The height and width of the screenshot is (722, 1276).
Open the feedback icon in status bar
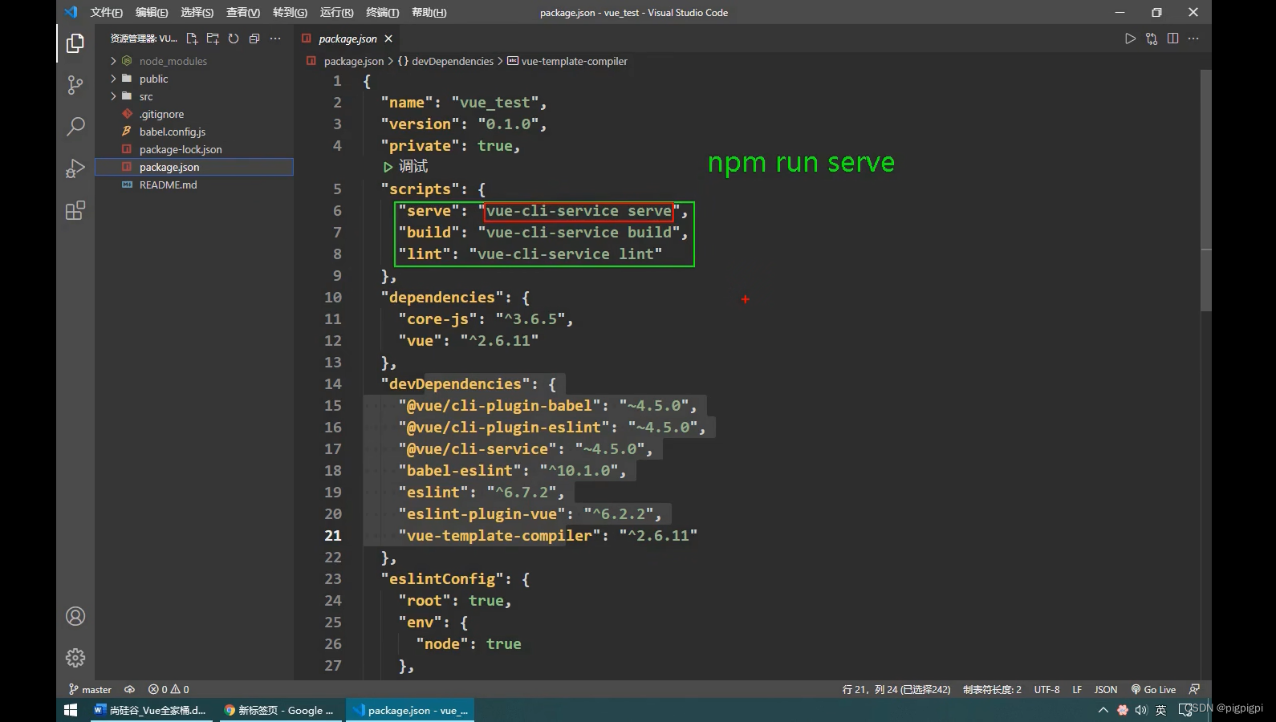pos(1194,689)
